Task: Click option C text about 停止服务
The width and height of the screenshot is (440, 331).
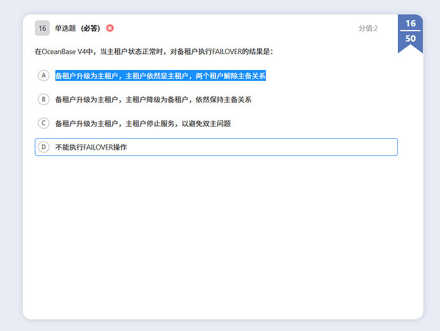Action: pyautogui.click(x=143, y=123)
